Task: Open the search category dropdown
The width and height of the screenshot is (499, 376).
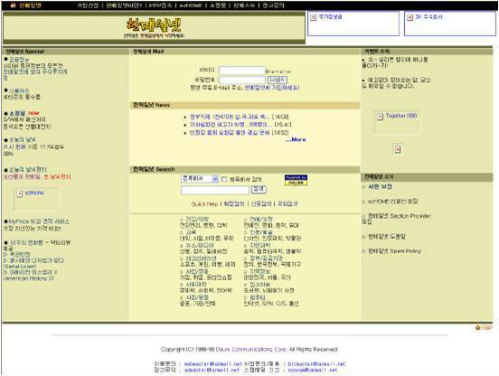Action: pyautogui.click(x=200, y=179)
